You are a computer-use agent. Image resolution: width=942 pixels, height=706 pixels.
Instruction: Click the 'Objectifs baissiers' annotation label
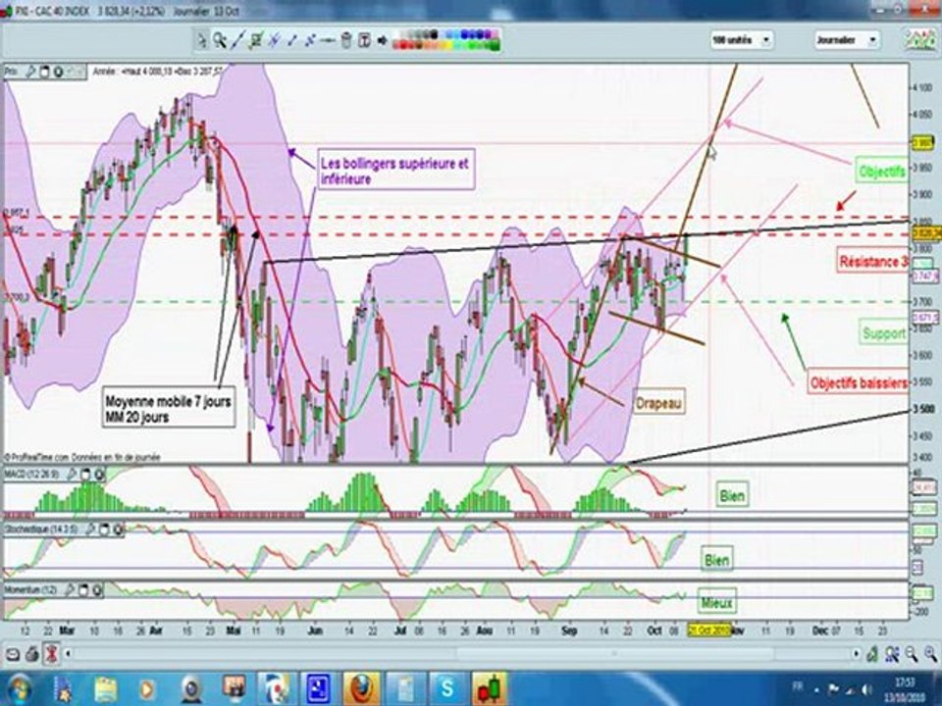click(x=858, y=382)
